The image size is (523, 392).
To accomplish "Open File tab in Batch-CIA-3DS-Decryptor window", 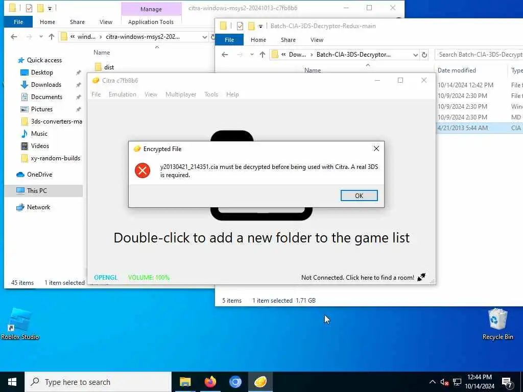I will point(229,40).
